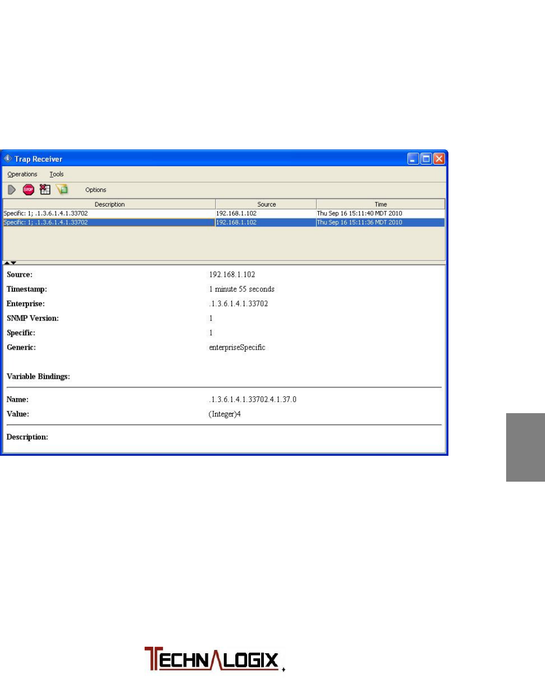The height and width of the screenshot is (678, 545).
Task: Select the trap row timed 15:11:40
Action: [x=224, y=214]
